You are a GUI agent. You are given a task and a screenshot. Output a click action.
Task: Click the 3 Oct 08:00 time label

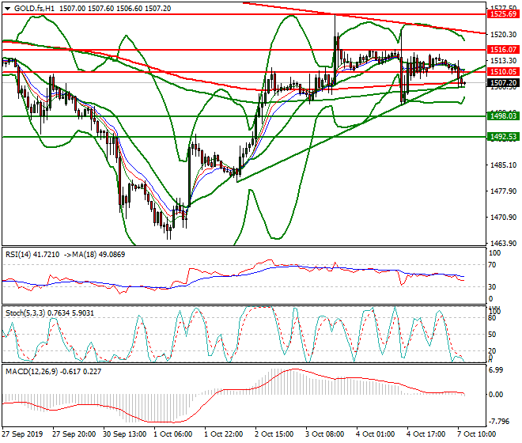pyautogui.click(x=324, y=434)
